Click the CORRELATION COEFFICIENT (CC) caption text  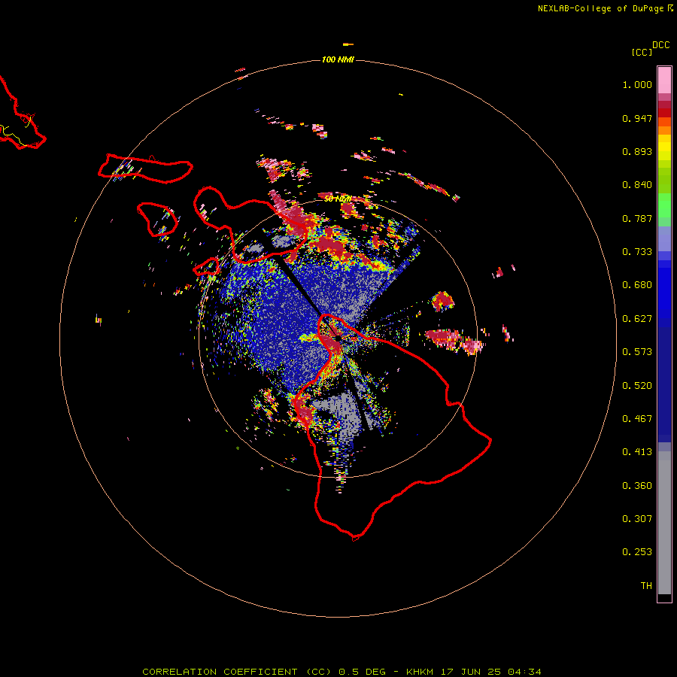[237, 672]
